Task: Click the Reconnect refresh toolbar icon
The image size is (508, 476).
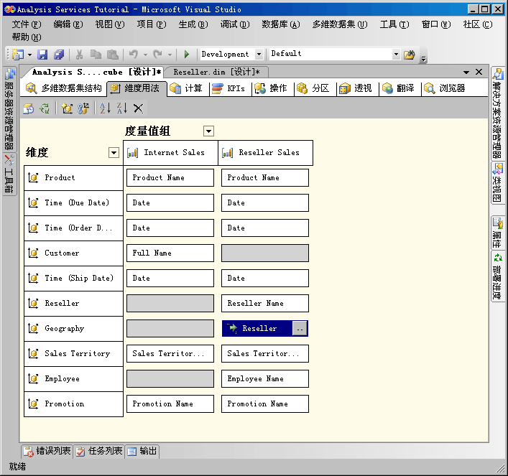Action: coord(45,108)
